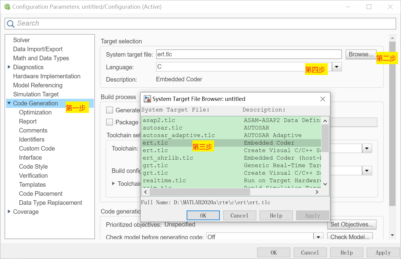Screen dimensions: 401x259
Task: Select Data Import/Export category
Action: (38, 49)
